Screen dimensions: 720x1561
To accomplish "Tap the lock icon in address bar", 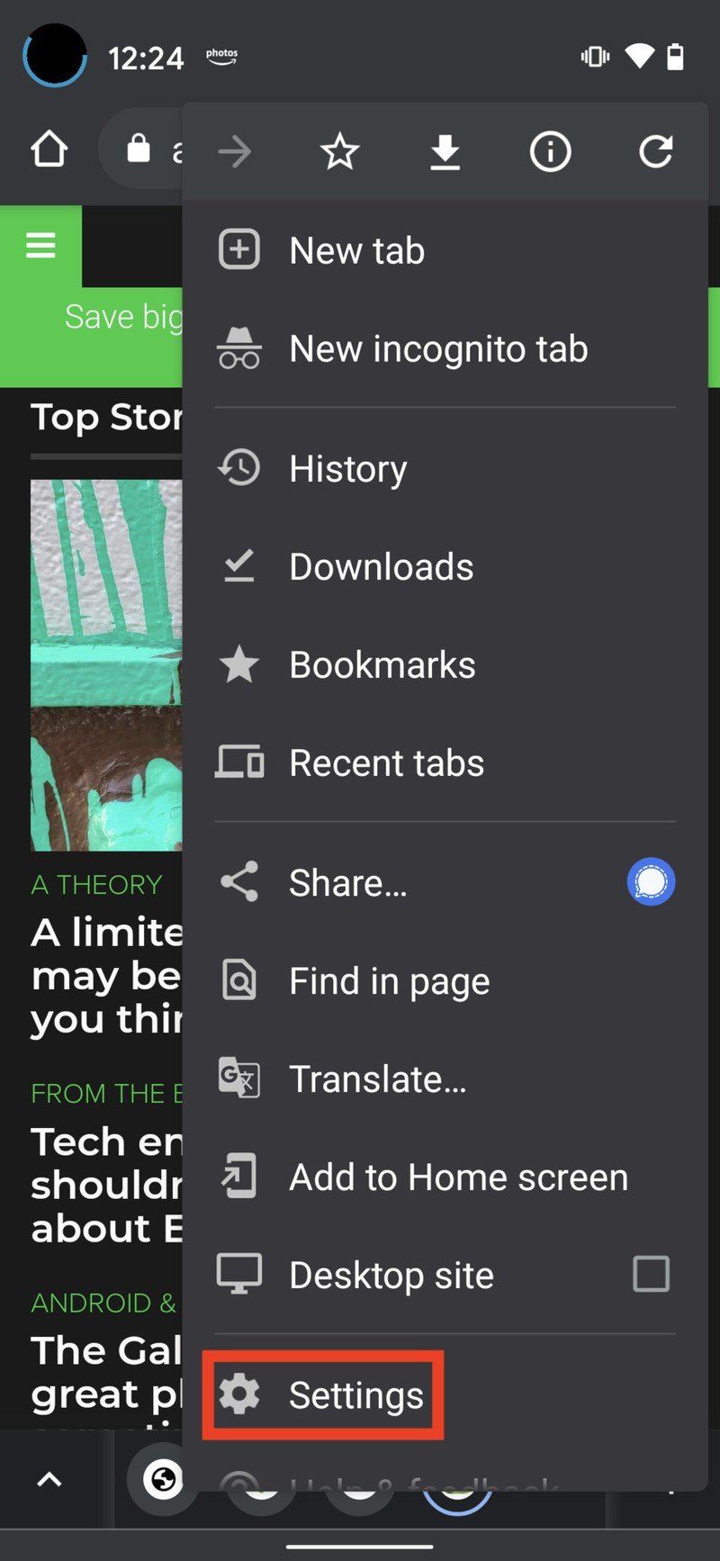I will (x=138, y=149).
